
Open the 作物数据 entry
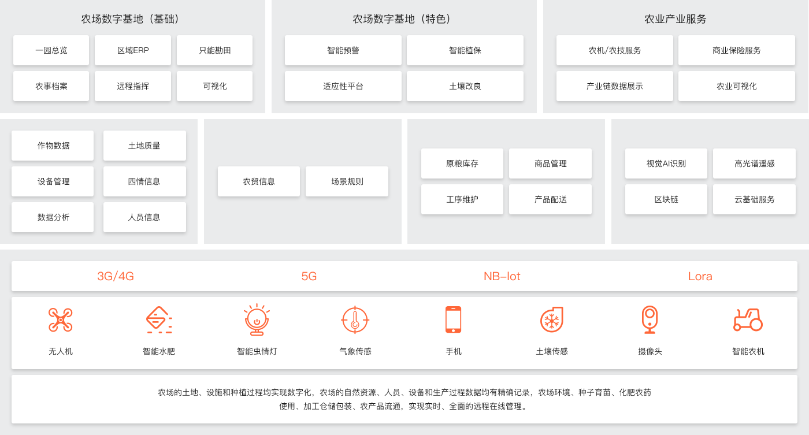point(53,146)
